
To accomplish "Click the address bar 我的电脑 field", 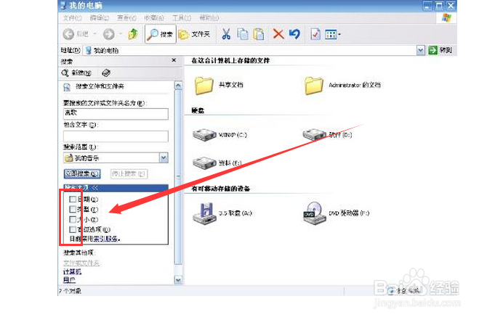I will 250,50.
